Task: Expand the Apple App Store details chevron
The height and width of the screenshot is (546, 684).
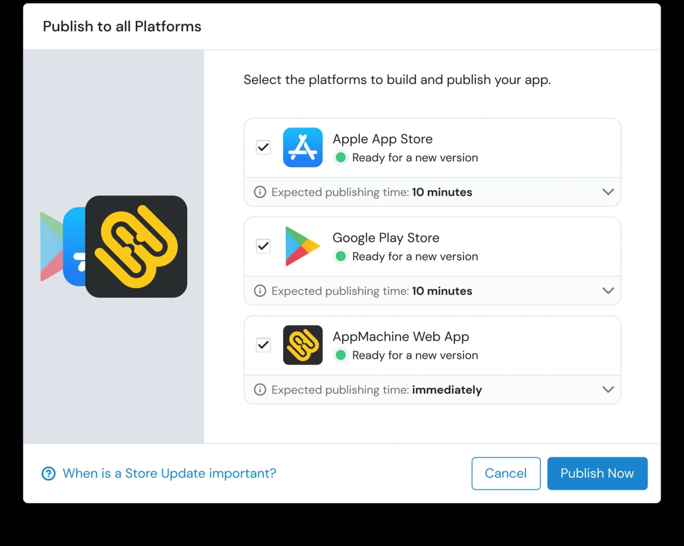Action: 608,192
